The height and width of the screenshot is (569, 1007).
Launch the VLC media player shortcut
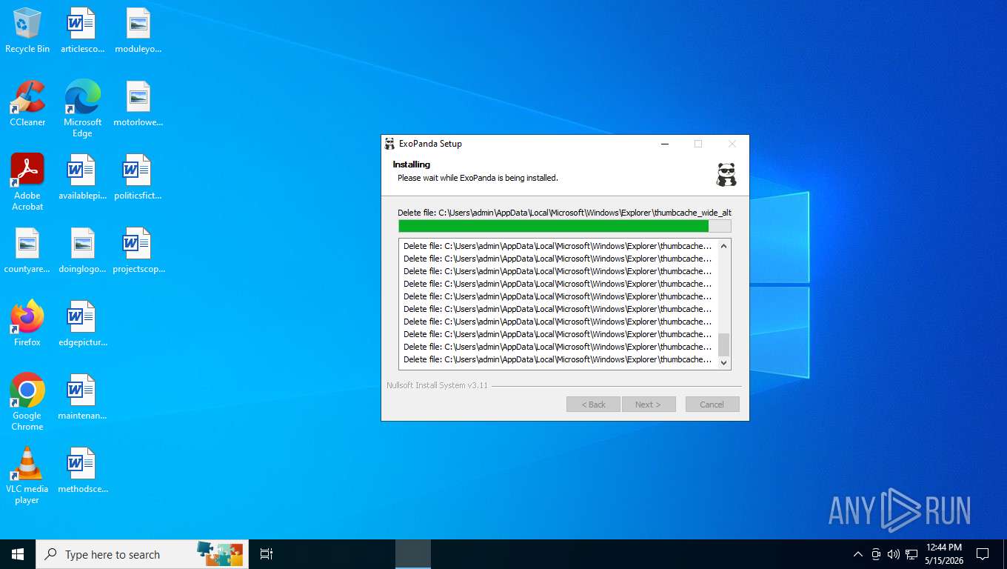pyautogui.click(x=27, y=475)
